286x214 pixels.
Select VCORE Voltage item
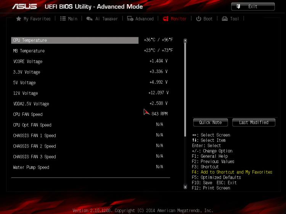pos(28,62)
